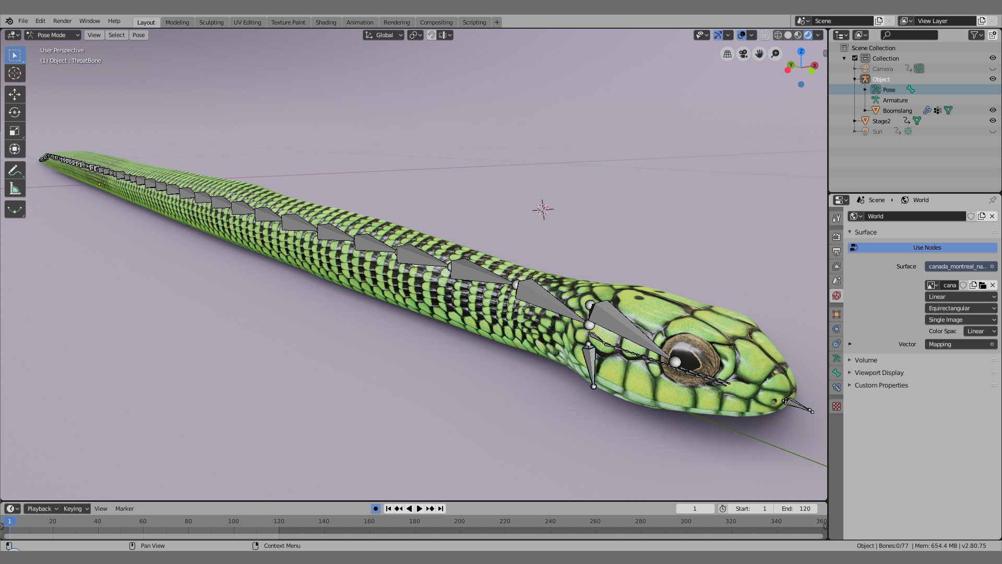The height and width of the screenshot is (564, 1002).
Task: Open the Object properties tab
Action: tap(837, 314)
